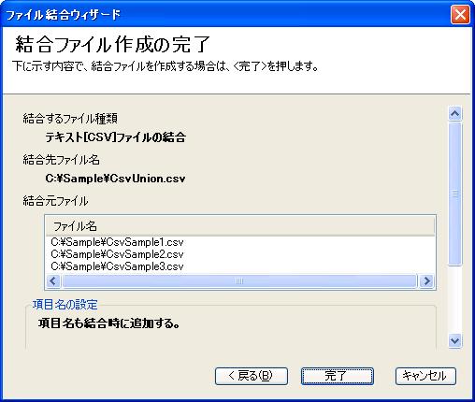Click the ファイル名 column header
475x402 pixels.
click(240, 226)
